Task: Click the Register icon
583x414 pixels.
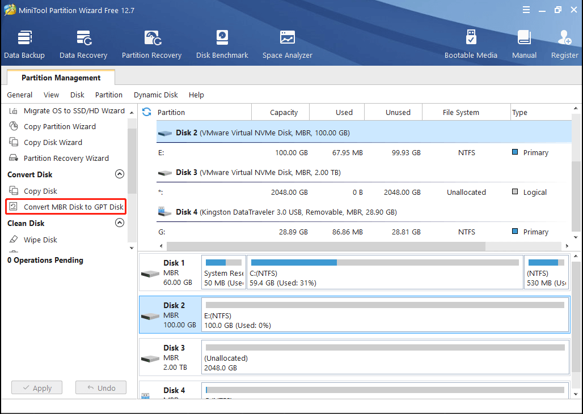Action: [564, 44]
